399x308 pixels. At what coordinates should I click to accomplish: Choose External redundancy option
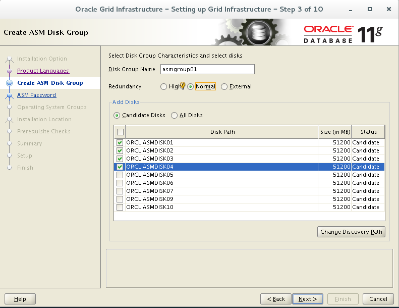224,87
